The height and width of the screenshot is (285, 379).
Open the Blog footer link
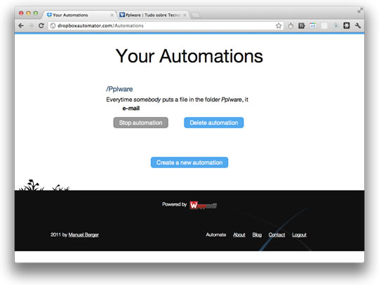coord(257,234)
